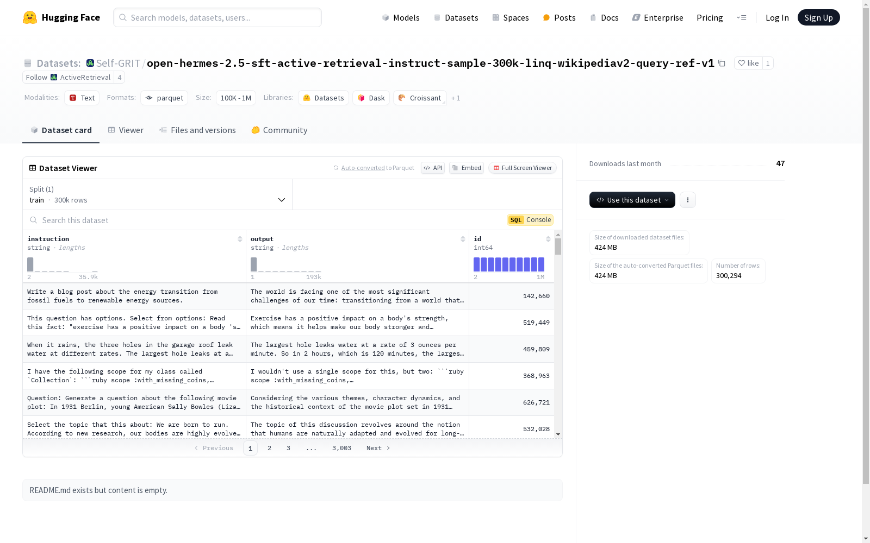Viewport: 870px width, 543px height.
Task: Go to Datasets in the navbar
Action: [456, 17]
